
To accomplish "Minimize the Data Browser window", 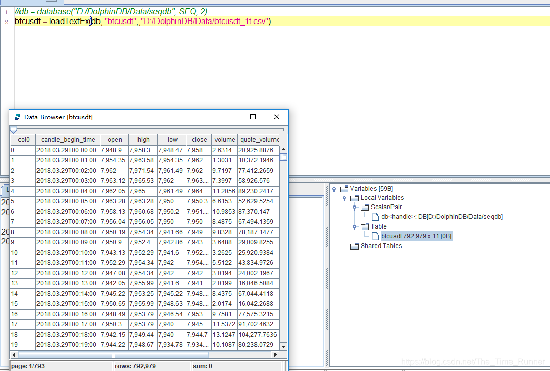I will point(230,117).
